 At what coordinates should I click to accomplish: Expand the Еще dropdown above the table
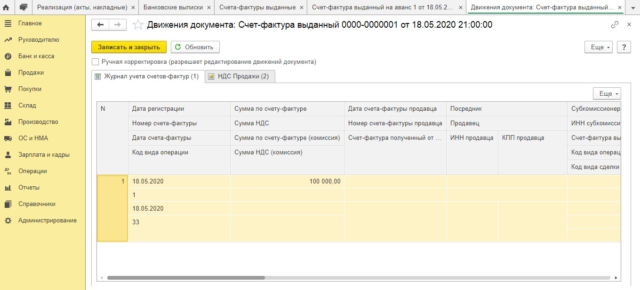pos(607,93)
